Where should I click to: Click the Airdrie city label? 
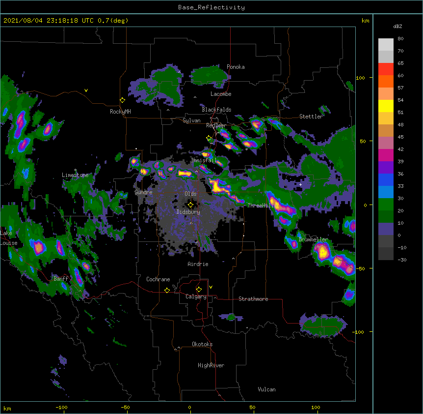coord(198,264)
